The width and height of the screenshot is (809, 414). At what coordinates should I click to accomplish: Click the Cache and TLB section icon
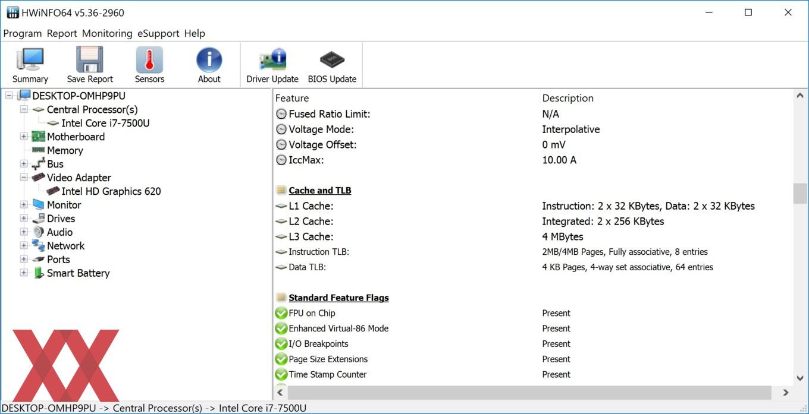(x=281, y=191)
